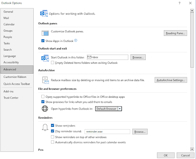The height and width of the screenshot is (159, 196).
Task: Click the info icon next to Show Apps in Outlook
Action: coord(76,40)
